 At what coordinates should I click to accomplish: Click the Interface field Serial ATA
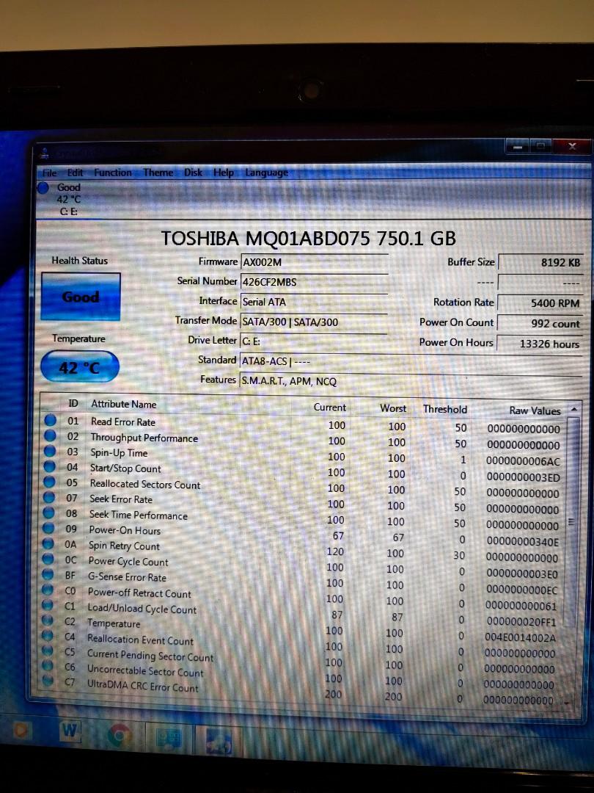[x=314, y=302]
